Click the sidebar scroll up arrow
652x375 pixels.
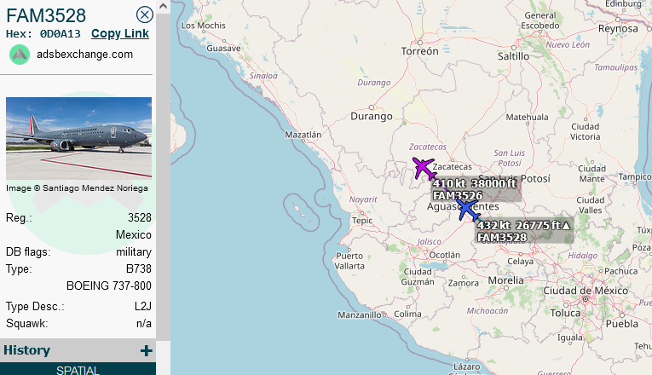163,6
